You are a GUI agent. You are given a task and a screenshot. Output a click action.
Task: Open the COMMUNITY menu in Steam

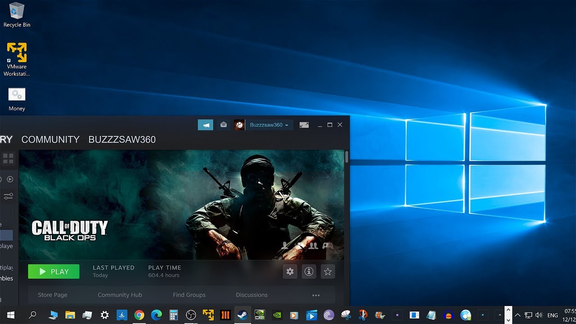click(x=50, y=139)
